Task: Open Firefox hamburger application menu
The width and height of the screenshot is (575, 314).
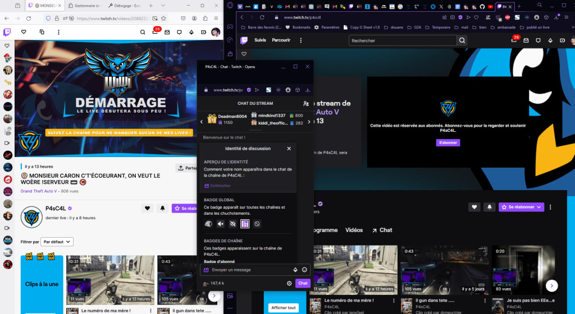Action: click(216, 19)
